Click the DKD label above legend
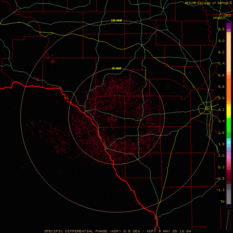Screen dimensions: 233x233 point(227,15)
